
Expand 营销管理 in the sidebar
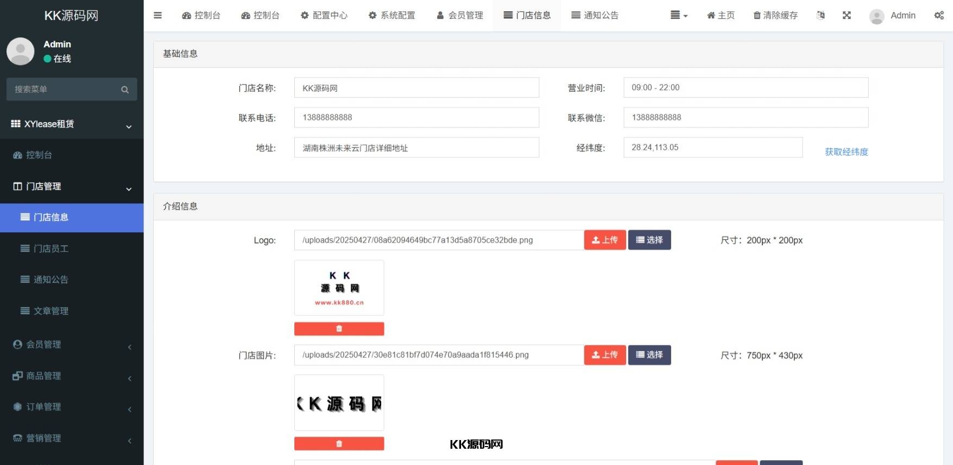(72, 438)
